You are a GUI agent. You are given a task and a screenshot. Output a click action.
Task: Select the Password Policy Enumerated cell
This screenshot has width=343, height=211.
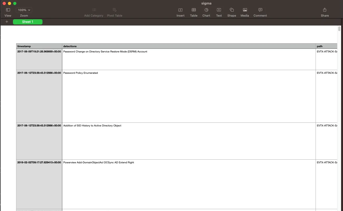coord(189,96)
